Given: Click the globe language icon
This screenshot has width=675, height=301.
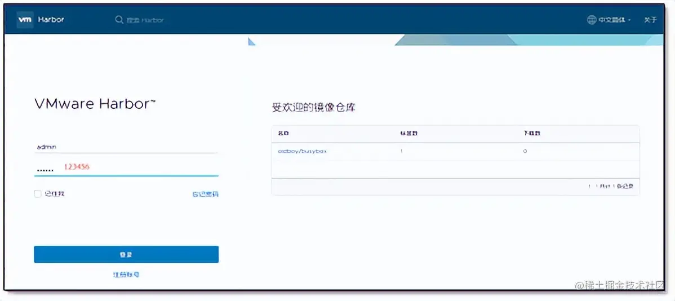Looking at the screenshot, I should (592, 20).
